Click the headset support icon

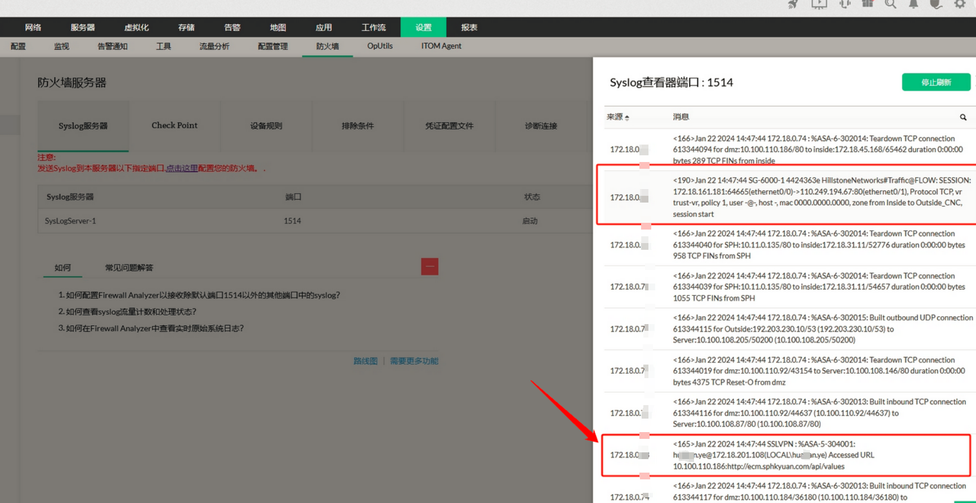coord(844,5)
